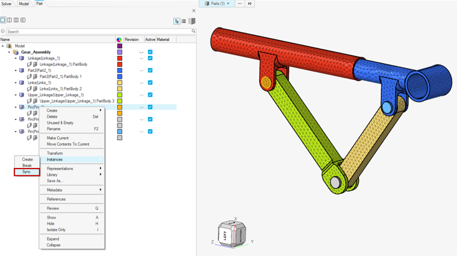This screenshot has width=457, height=256.
Task: Choose Unused & Empty menu entry
Action: 71,123
